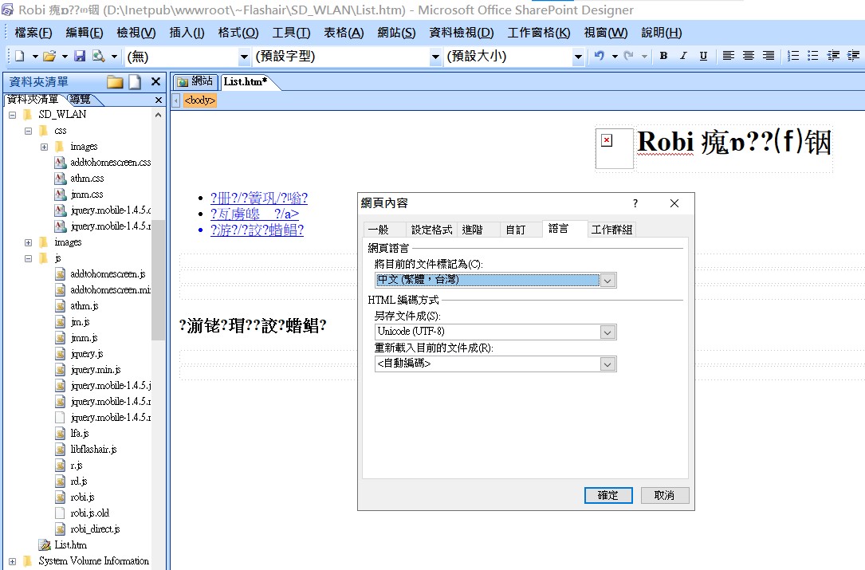865x570 pixels.
Task: Open the style dropdown showing (無)
Action: click(x=244, y=57)
